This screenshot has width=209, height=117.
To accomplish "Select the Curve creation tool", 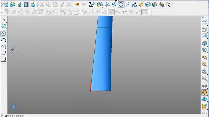I will [x=128, y=5].
